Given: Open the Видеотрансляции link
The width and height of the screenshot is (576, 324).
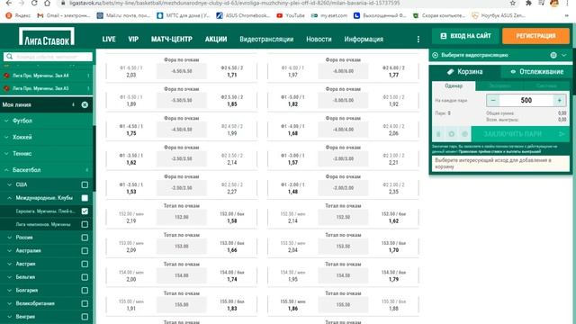Looking at the screenshot, I should click(266, 40).
